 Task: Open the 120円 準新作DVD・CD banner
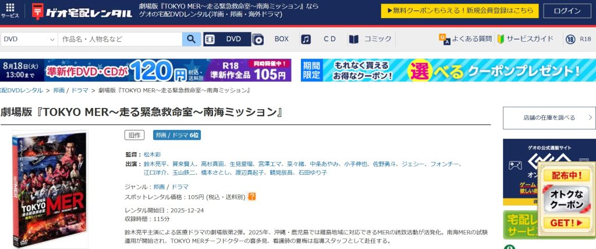pos(104,70)
